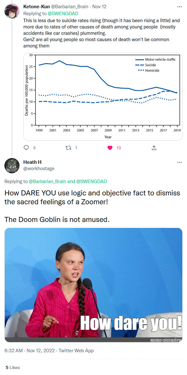Screen dimensions: 187x375
Task: Open the How dare you meme image
Action: pyautogui.click(x=93, y=285)
